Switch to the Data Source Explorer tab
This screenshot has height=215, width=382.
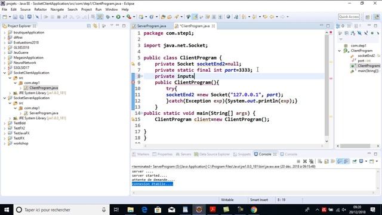tap(212, 154)
